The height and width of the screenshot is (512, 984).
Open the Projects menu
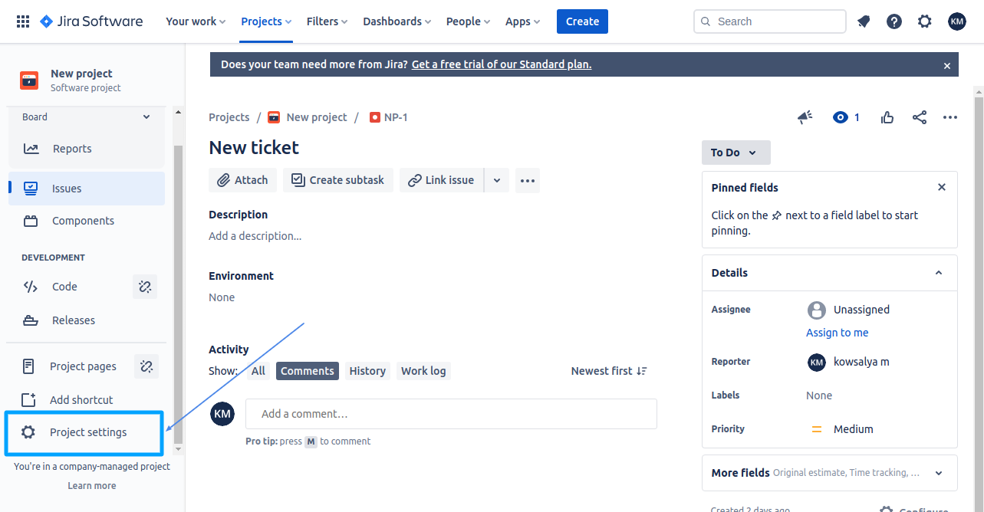[x=266, y=21]
